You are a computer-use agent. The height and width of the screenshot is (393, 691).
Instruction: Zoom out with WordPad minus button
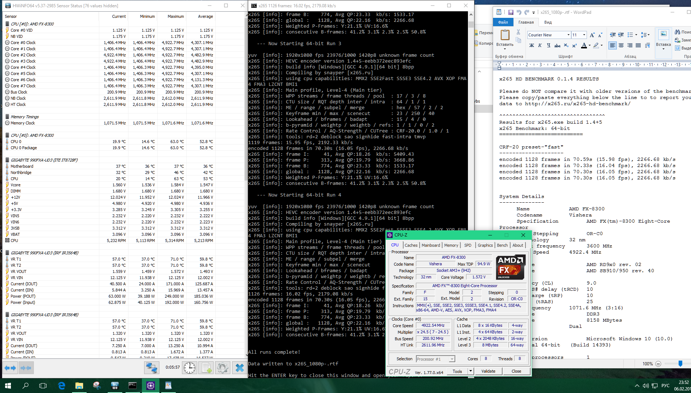point(658,364)
